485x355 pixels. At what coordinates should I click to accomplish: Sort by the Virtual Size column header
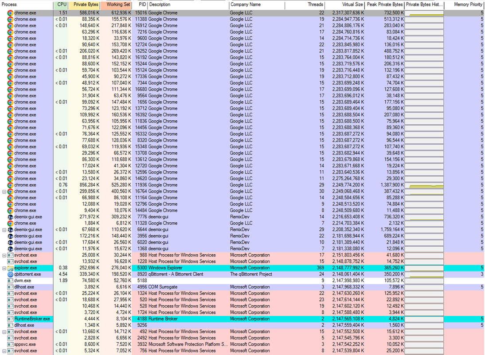[344, 4]
